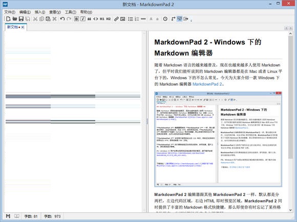This screenshot has height=222, width=297.
Task: Open the 工具(T) menu
Action: click(71, 12)
